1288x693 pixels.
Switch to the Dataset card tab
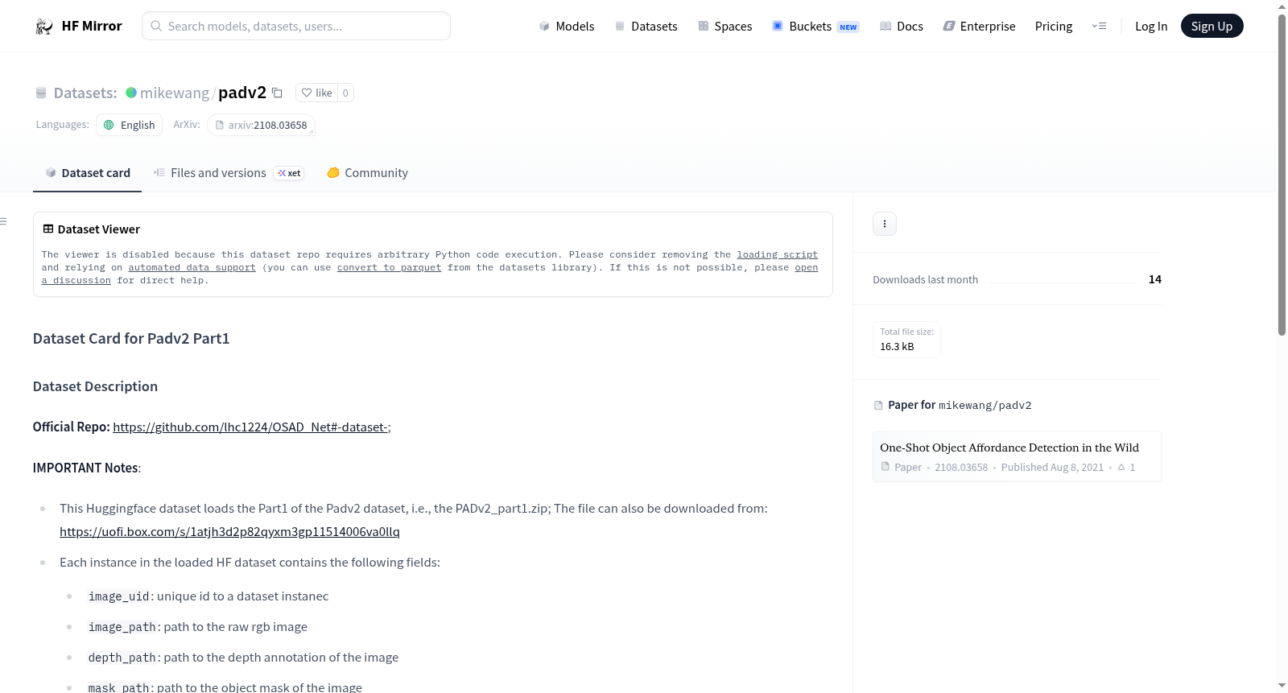[88, 173]
